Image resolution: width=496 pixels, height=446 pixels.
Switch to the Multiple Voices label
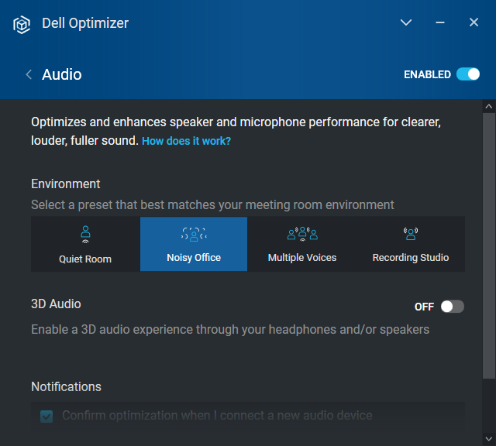click(302, 257)
